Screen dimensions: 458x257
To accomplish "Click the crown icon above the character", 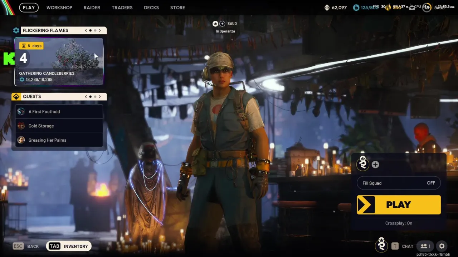I will coord(215,24).
